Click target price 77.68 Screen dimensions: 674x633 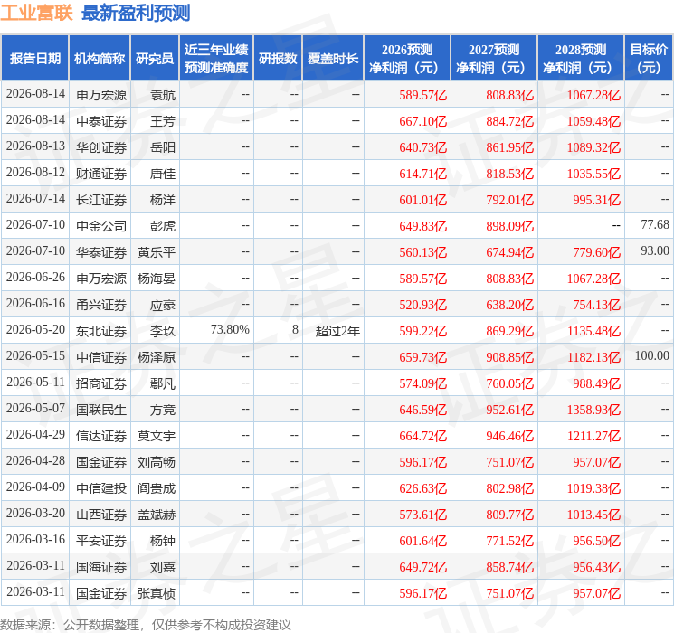(655, 225)
